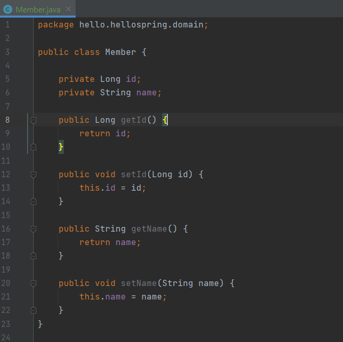Click the field 'name' on line 6
The image size is (343, 342).
pyautogui.click(x=146, y=93)
